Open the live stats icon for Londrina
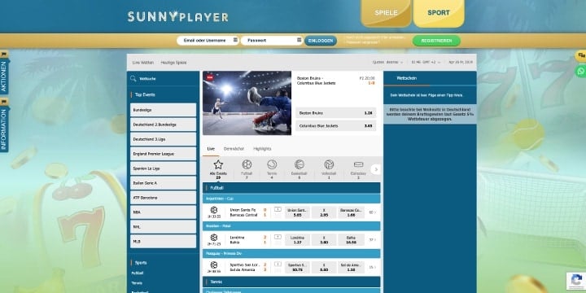 pos(278,237)
